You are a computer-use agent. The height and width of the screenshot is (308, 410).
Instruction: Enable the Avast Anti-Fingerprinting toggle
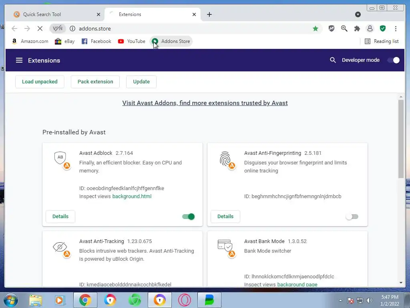point(352,217)
